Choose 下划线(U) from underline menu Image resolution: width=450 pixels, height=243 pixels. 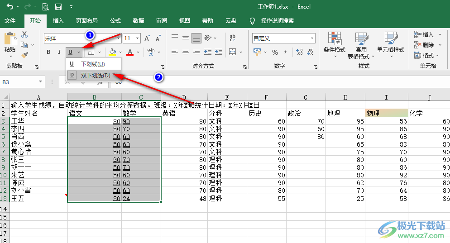[94, 64]
